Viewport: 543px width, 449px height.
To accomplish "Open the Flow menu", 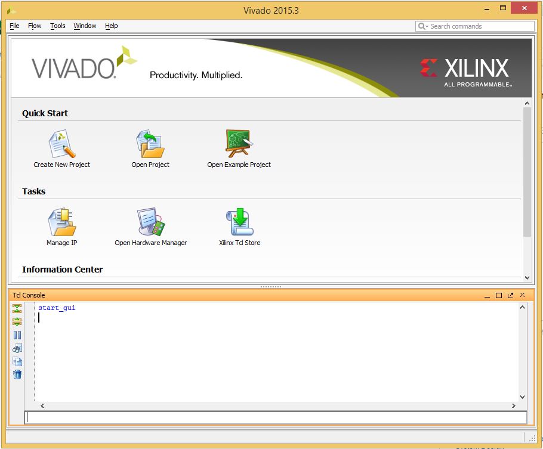I will tap(35, 26).
